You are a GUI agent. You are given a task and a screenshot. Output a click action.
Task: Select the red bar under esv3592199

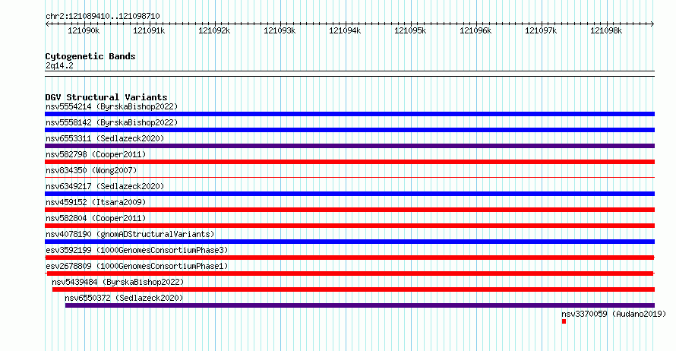349,258
